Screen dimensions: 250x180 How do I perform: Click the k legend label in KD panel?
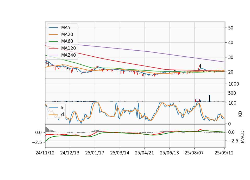[62, 108]
